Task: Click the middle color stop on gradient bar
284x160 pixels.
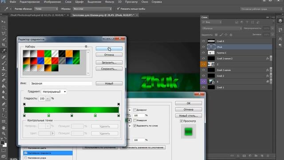Action: click(x=72, y=116)
